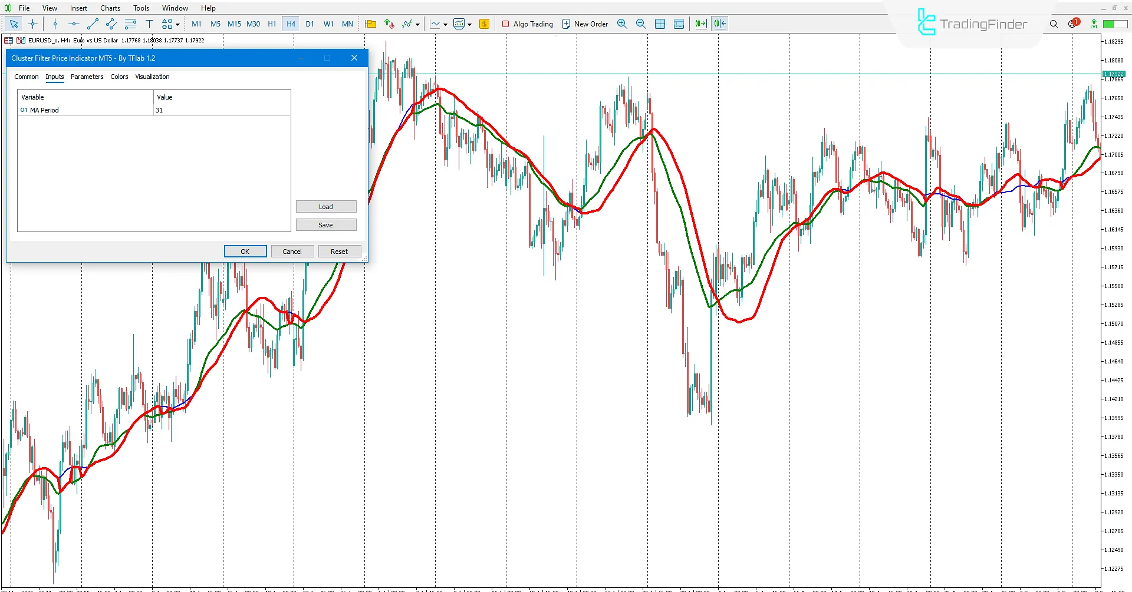Screen dimensions: 1132x592
Task: Switch timeframe to D1
Action: pos(310,24)
